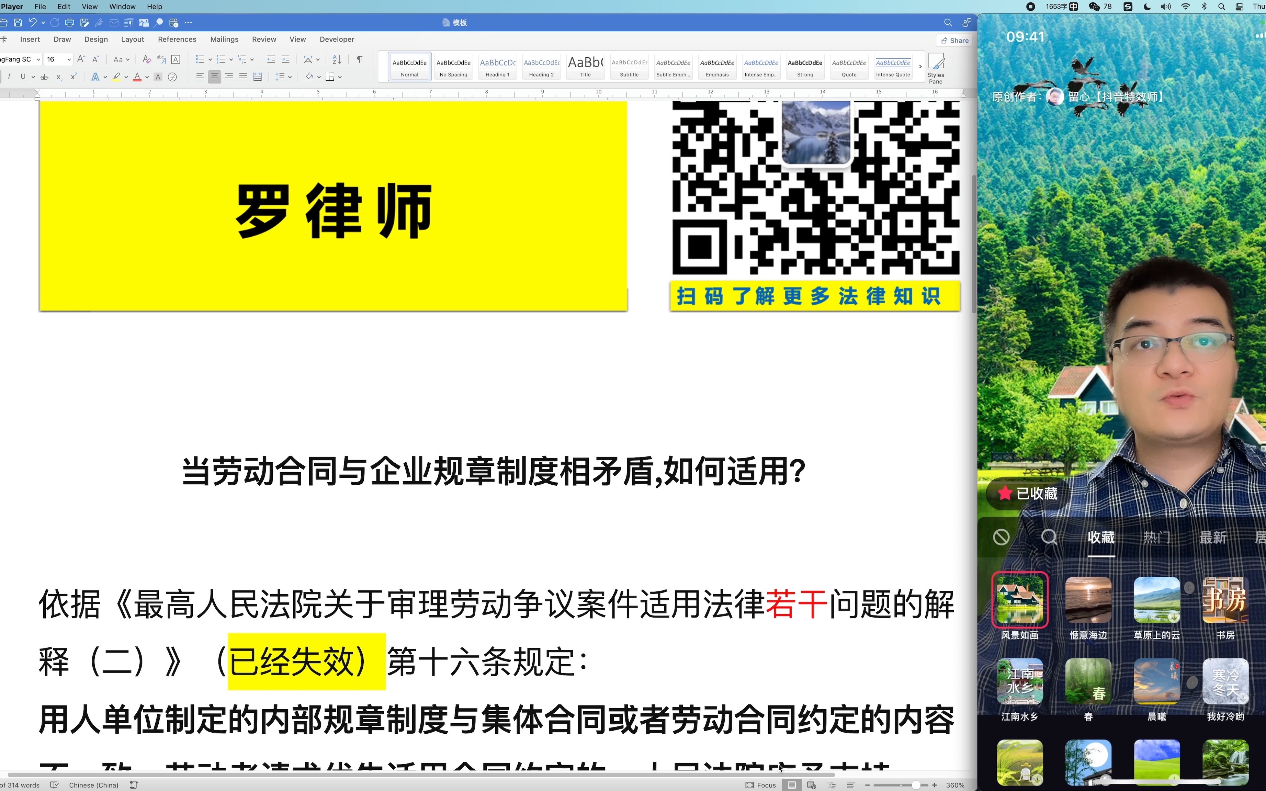Align text right
Image resolution: width=1266 pixels, height=791 pixels.
click(x=229, y=77)
